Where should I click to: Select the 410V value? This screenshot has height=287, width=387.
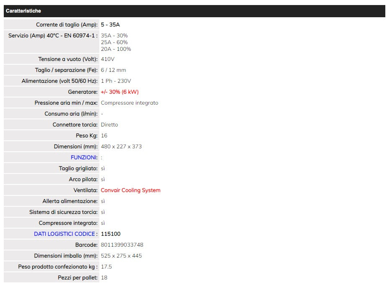pyautogui.click(x=108, y=59)
